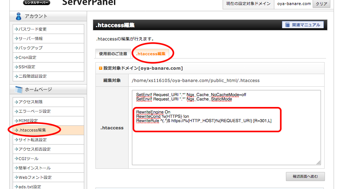Click the 編集対象 label cell
Screen dimensions: 343x189
coord(112,81)
